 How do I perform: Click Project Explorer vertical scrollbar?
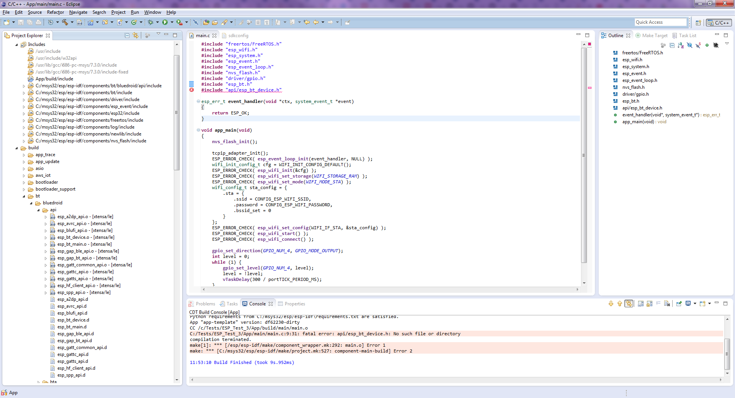click(176, 113)
